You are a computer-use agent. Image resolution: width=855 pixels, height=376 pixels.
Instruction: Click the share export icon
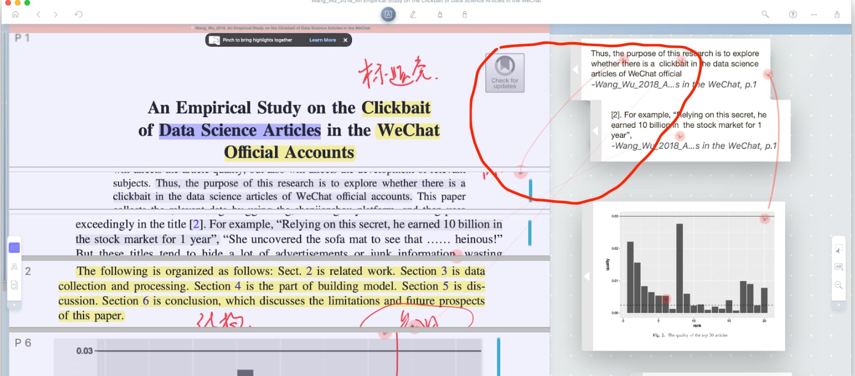[x=837, y=15]
